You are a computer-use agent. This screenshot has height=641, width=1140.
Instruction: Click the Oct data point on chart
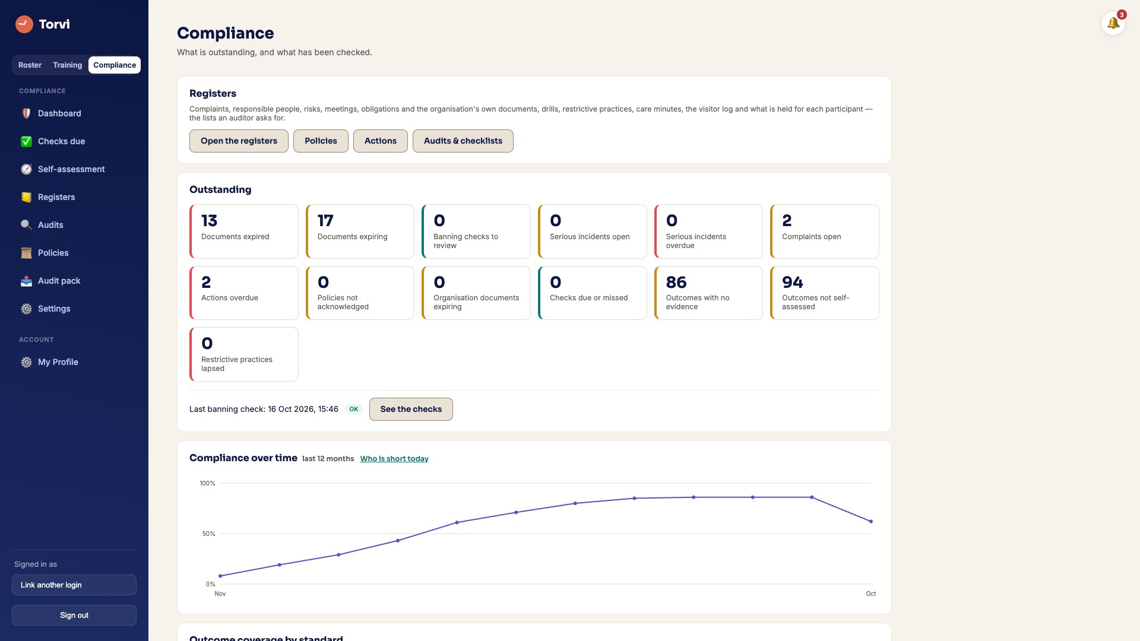point(871,522)
